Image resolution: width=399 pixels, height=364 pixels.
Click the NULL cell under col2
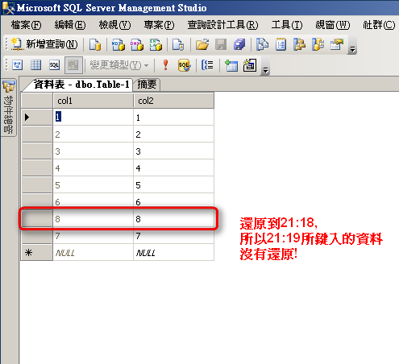[173, 253]
